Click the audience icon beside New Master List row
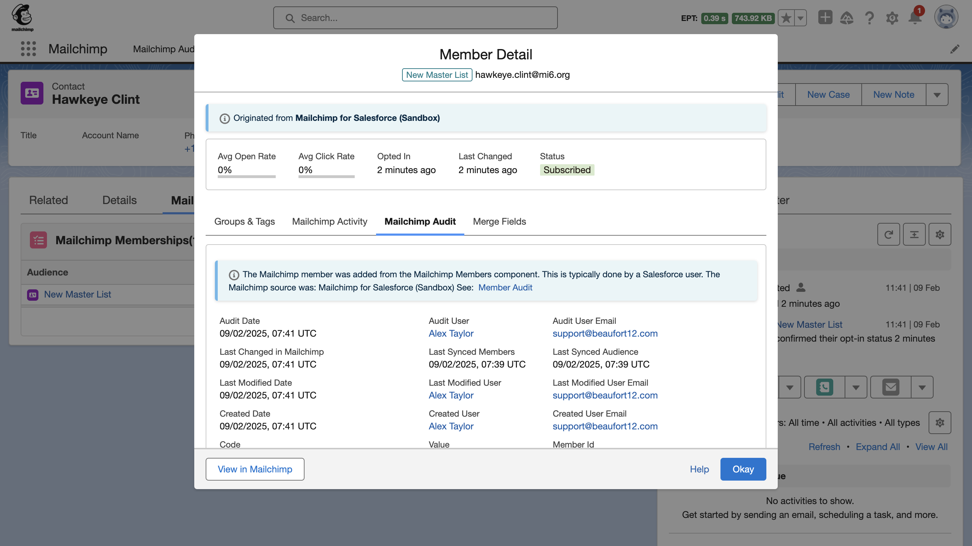Screen dimensions: 972x546 point(33,294)
